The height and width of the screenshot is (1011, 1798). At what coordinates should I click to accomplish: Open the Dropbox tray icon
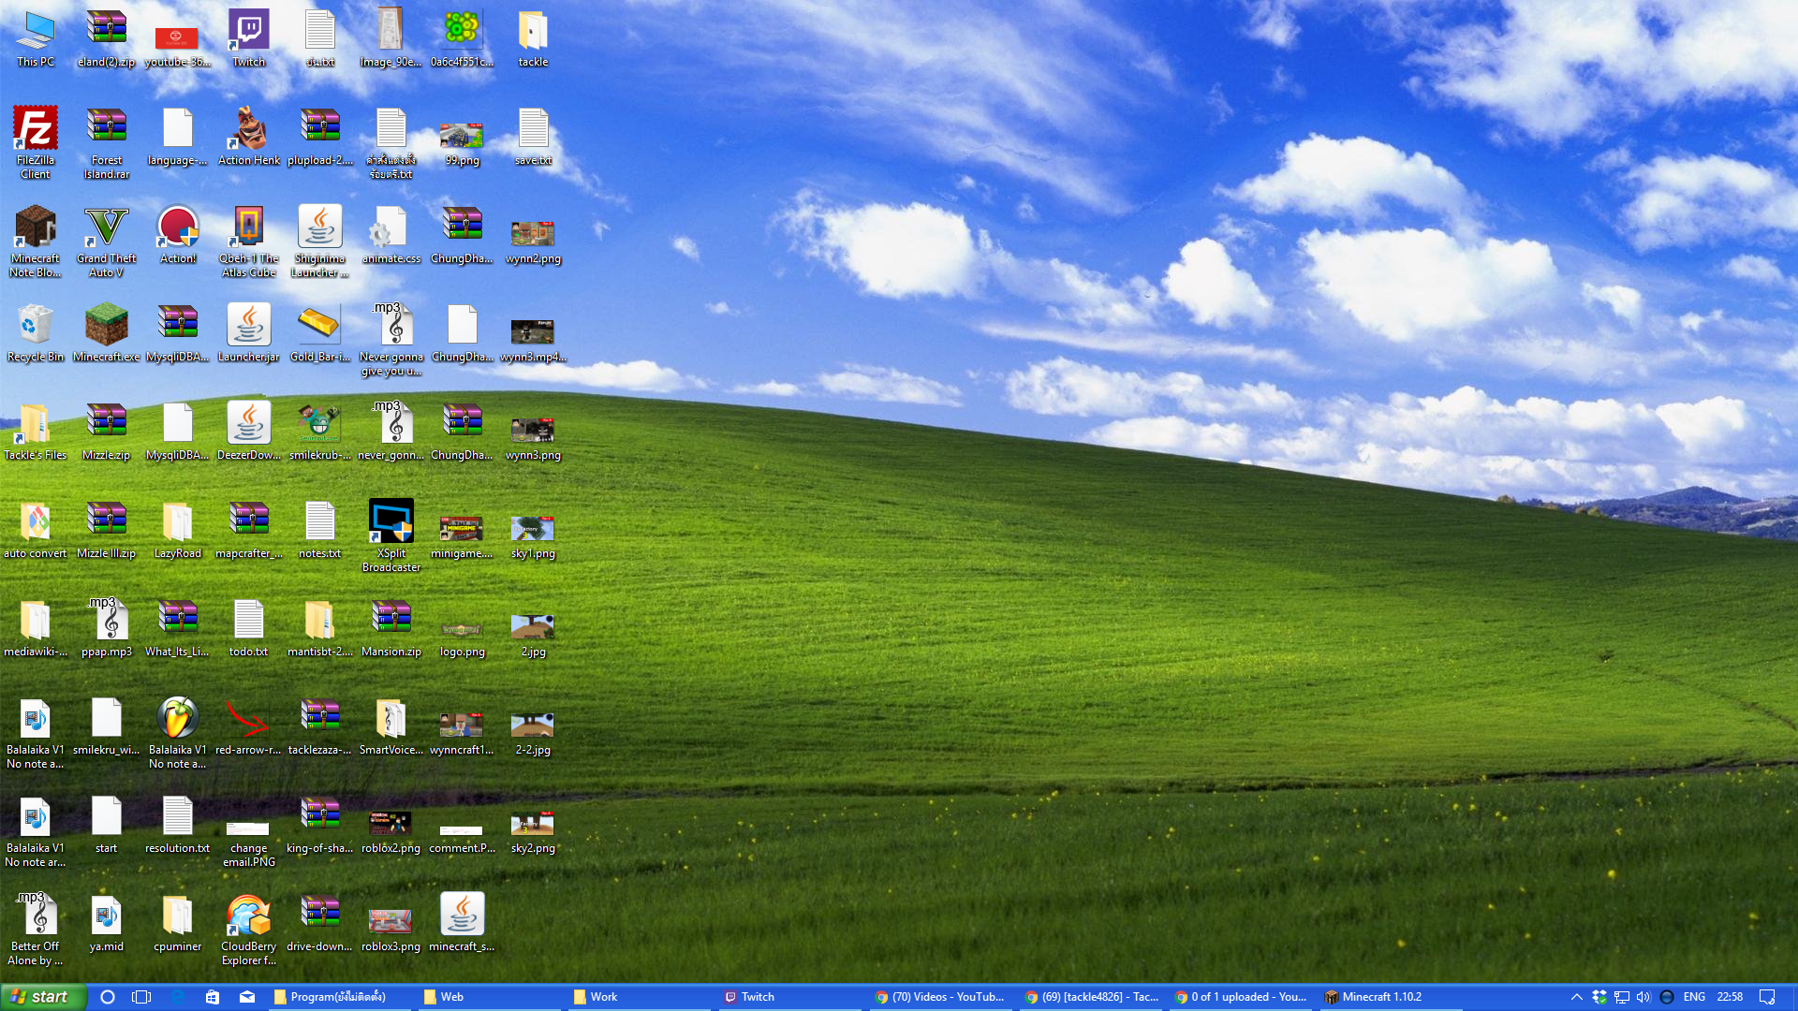point(1599,997)
